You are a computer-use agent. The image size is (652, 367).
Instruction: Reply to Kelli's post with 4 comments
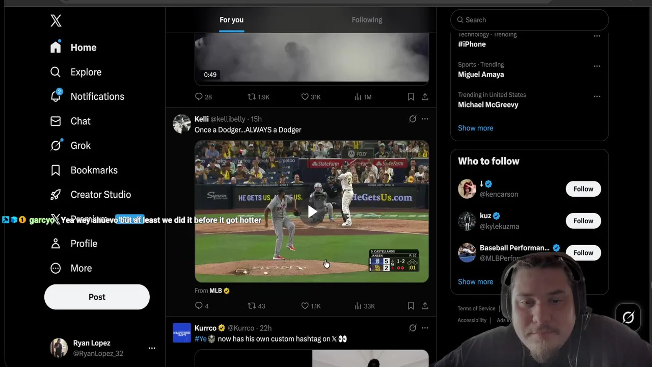tap(202, 306)
